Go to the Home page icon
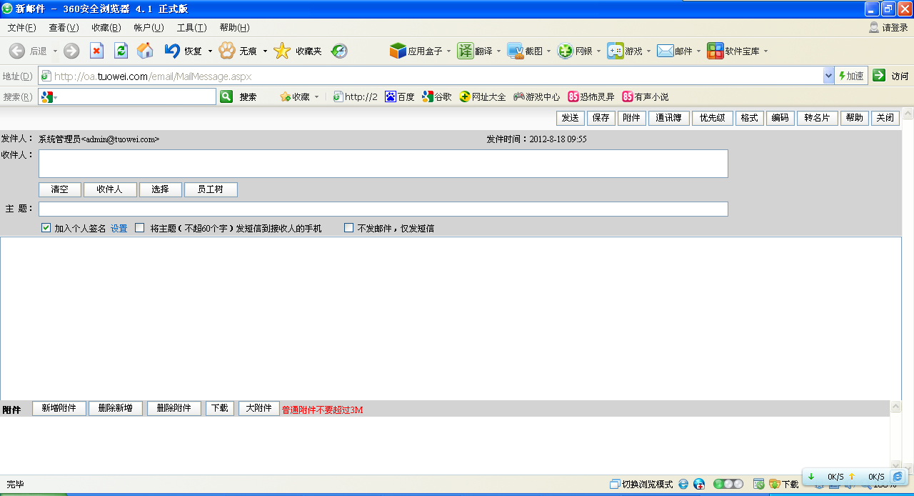Viewport: 914px width, 496px height. coord(145,51)
